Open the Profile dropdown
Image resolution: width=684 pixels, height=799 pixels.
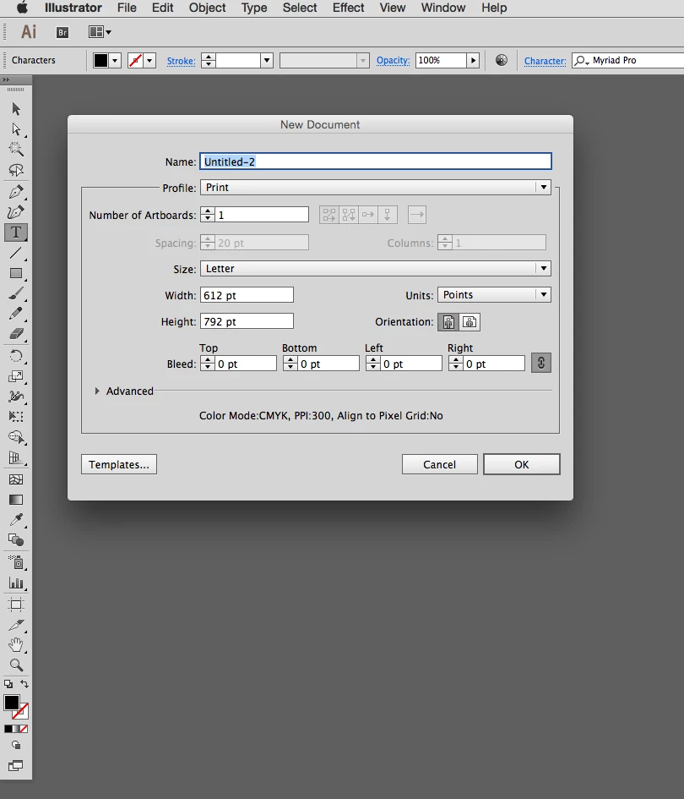click(376, 188)
